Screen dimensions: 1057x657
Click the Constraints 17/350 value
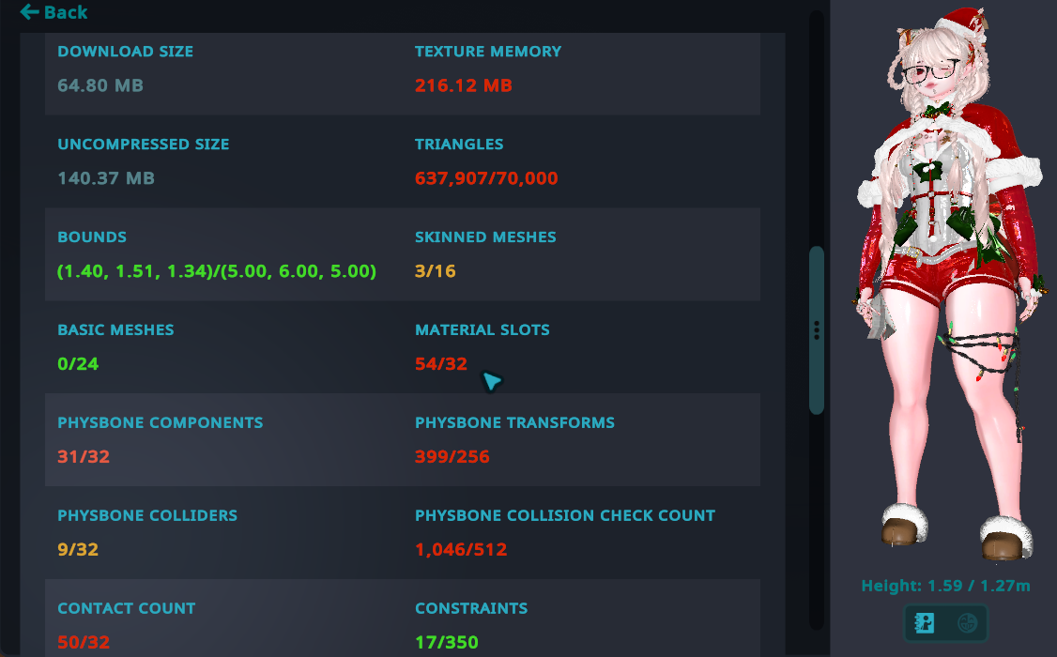(x=447, y=643)
